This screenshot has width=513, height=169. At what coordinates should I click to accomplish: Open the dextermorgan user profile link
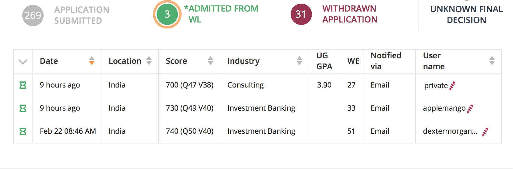tap(450, 131)
